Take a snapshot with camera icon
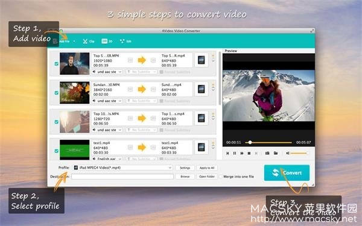This screenshot has width=362, height=226. point(267,153)
